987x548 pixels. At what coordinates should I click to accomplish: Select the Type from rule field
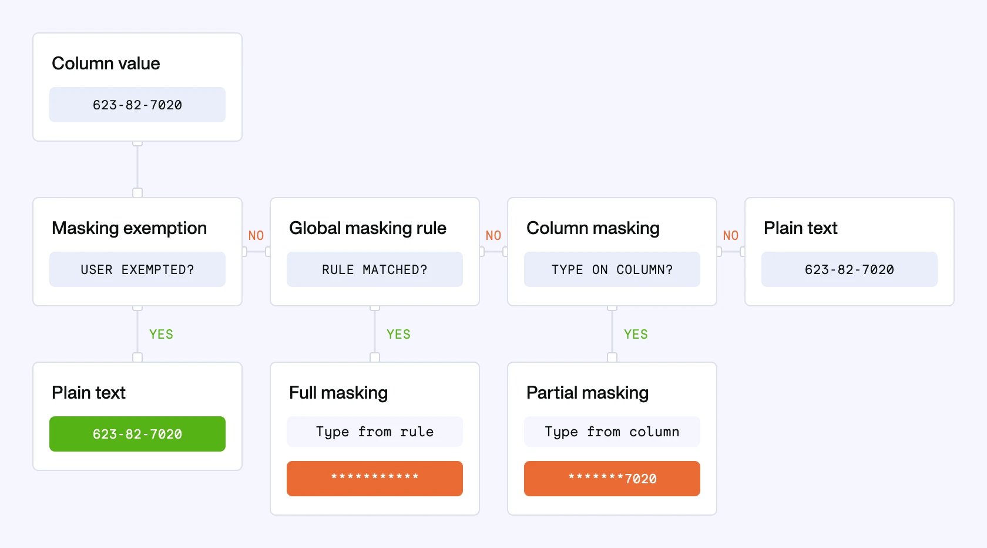pos(375,432)
